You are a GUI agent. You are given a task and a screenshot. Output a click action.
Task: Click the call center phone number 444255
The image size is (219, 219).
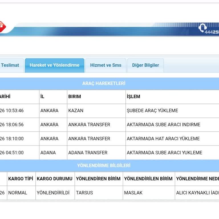click(x=212, y=32)
